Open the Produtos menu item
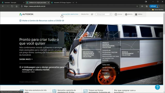This screenshot has width=165, height=93. pyautogui.click(x=85, y=14)
